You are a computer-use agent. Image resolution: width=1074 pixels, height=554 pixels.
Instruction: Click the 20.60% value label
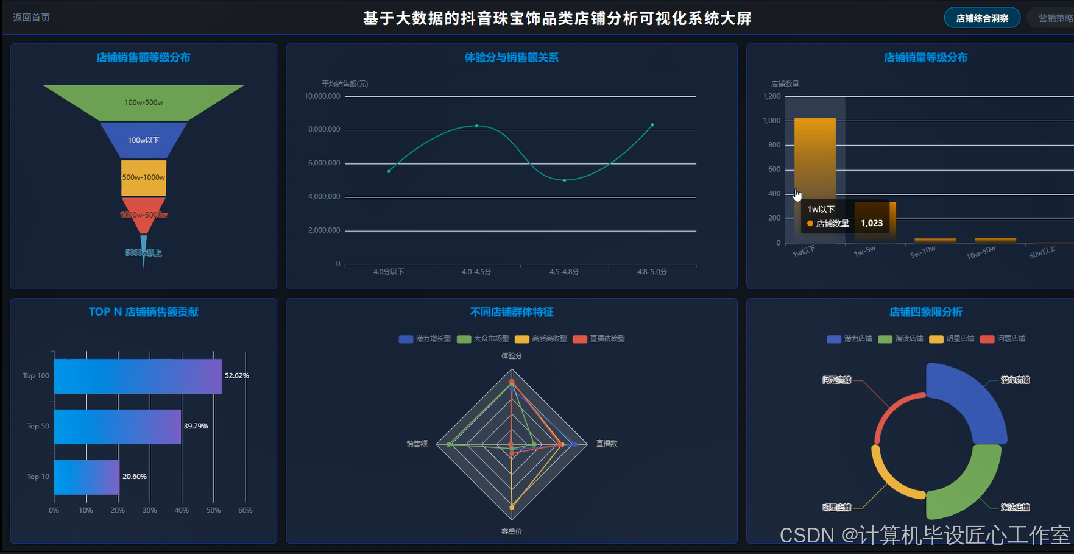click(135, 477)
